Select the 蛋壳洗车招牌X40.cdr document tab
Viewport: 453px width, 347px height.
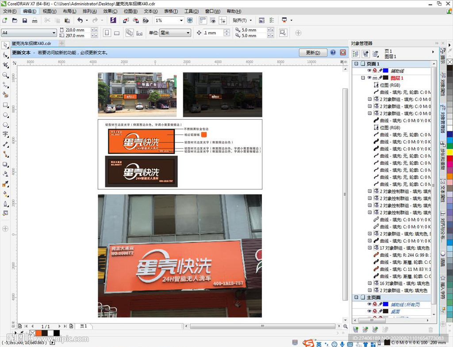31,43
